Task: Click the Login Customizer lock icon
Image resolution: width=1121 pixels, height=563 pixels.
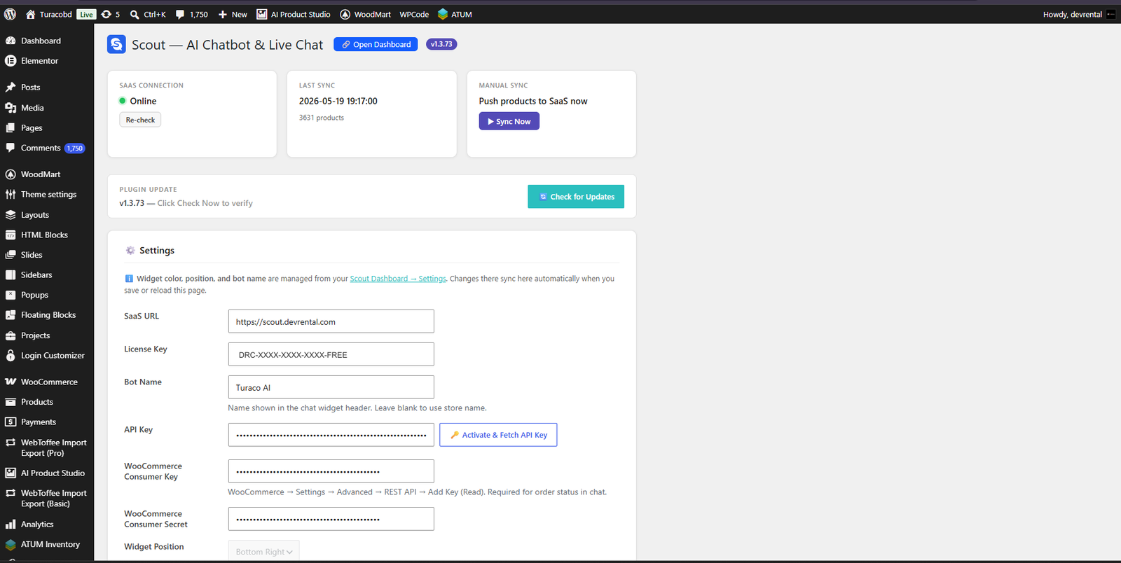Action: click(11, 356)
